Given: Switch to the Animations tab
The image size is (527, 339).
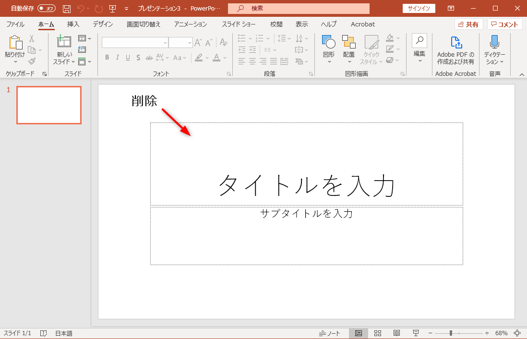Looking at the screenshot, I should [x=191, y=24].
